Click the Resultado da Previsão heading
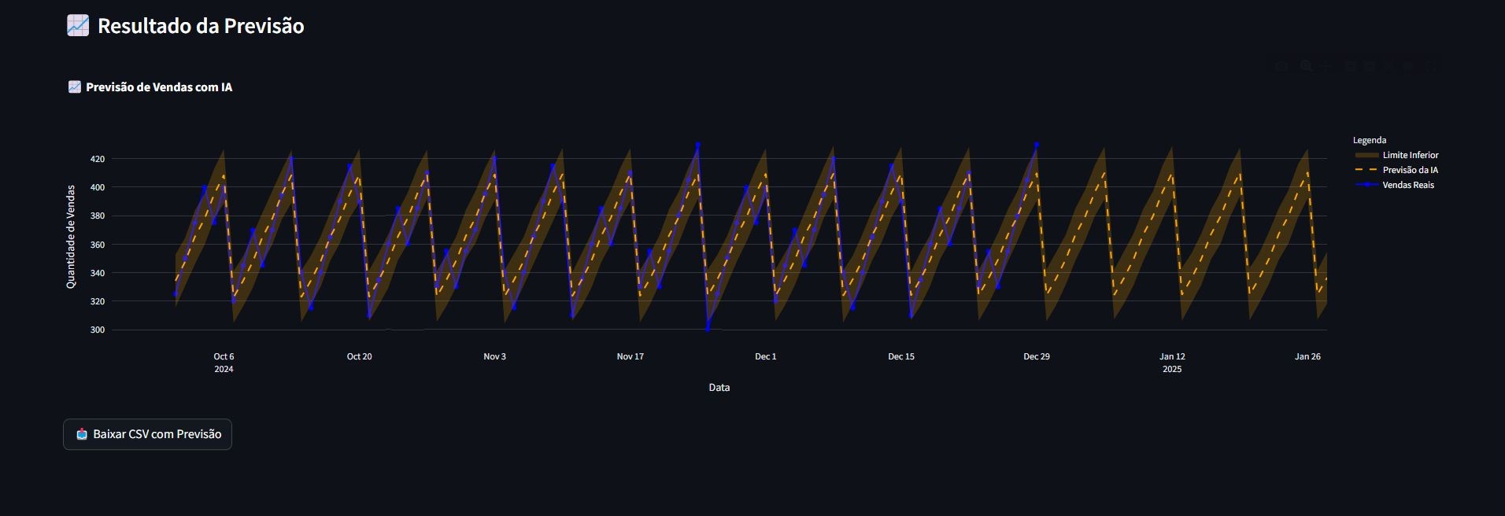The width and height of the screenshot is (1505, 516). [x=201, y=26]
